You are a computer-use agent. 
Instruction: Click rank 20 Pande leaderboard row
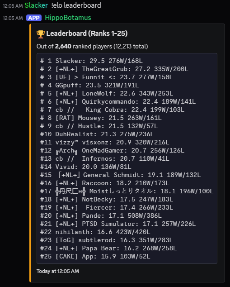[x=101, y=215]
